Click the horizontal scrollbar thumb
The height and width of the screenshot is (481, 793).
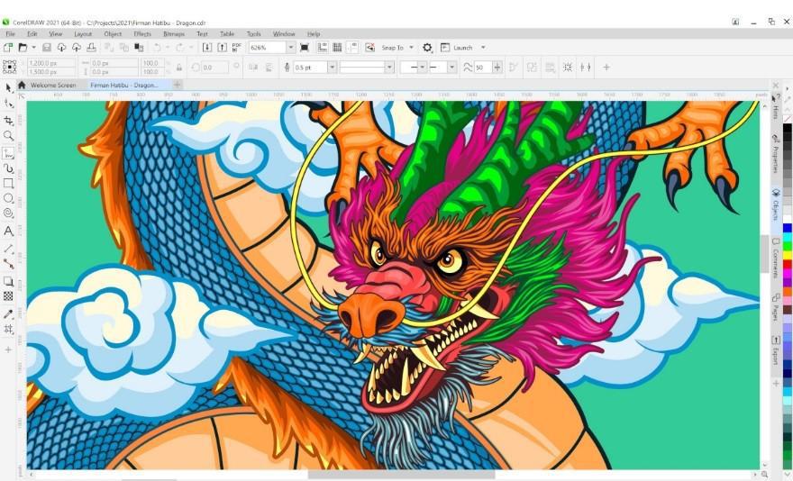click(x=401, y=475)
